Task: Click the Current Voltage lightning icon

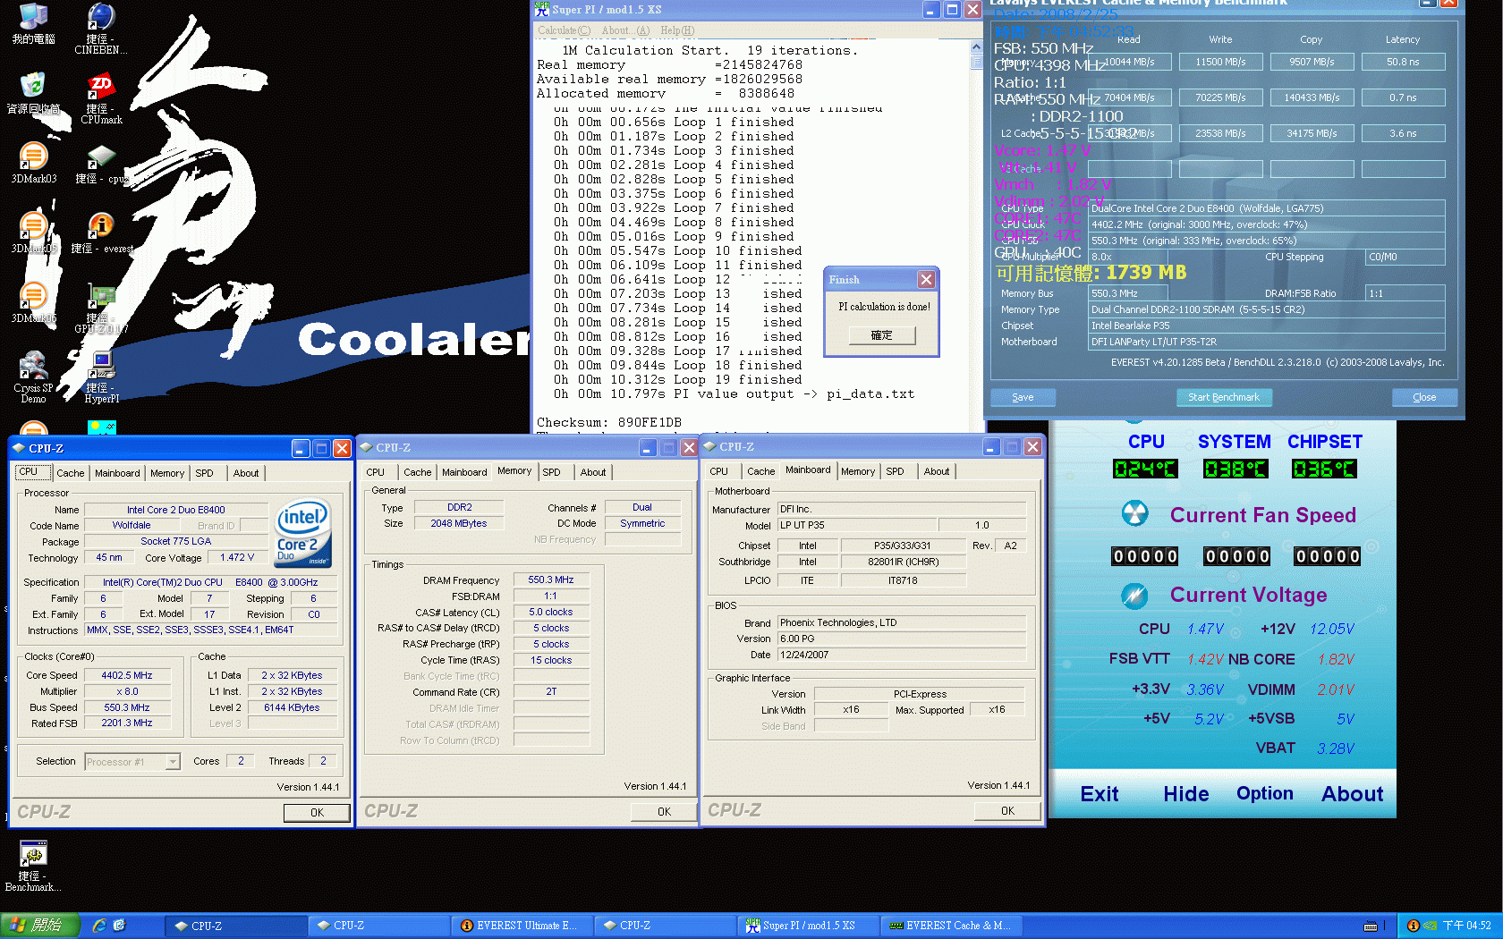Action: [x=1134, y=595]
